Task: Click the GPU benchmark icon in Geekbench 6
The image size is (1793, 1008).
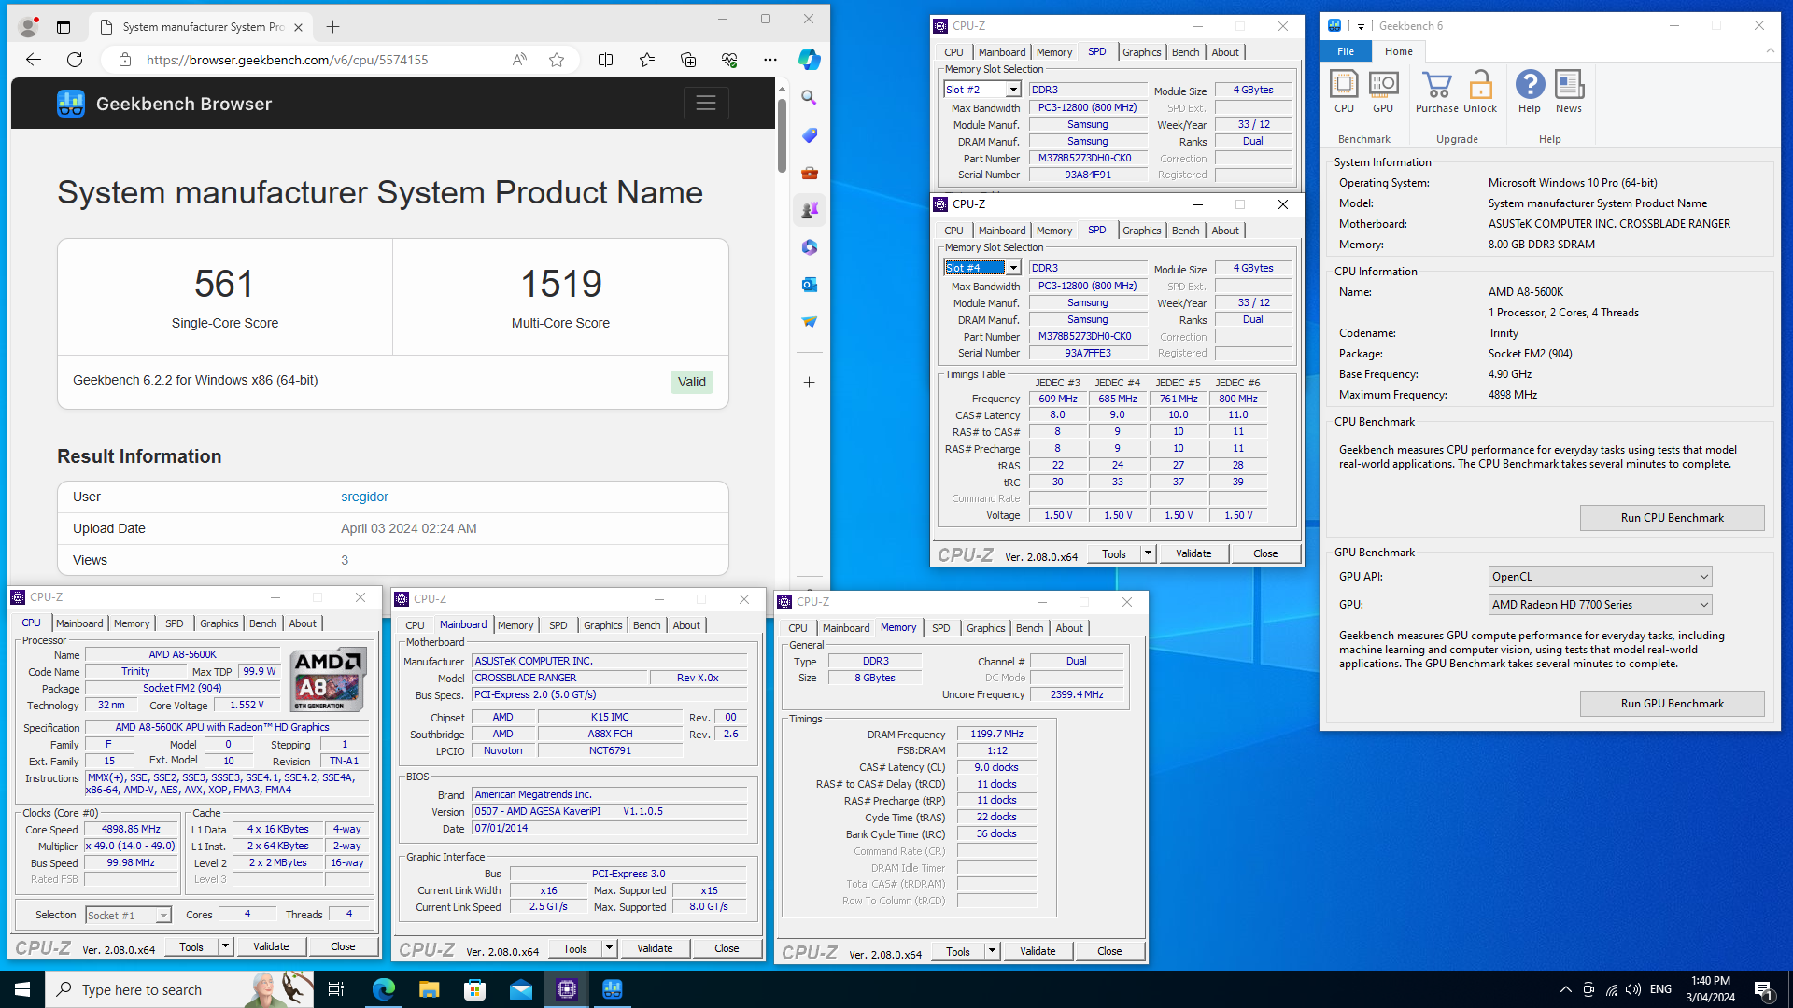Action: pos(1383,91)
